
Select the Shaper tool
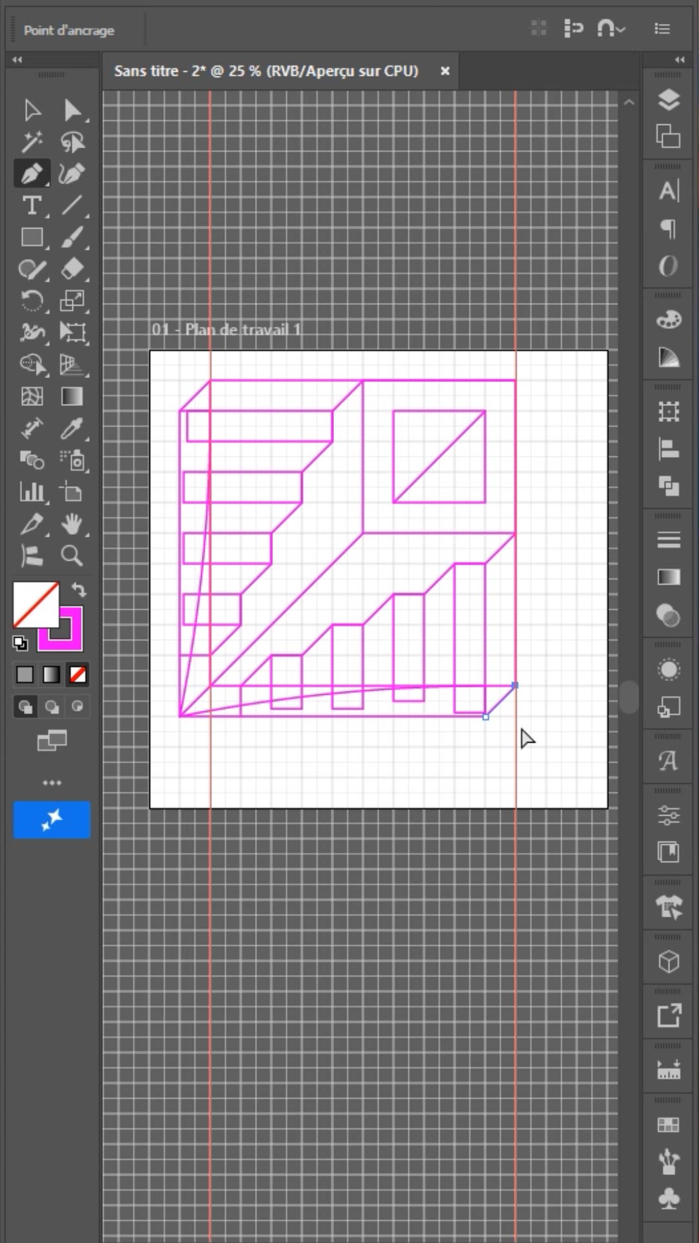click(x=32, y=269)
